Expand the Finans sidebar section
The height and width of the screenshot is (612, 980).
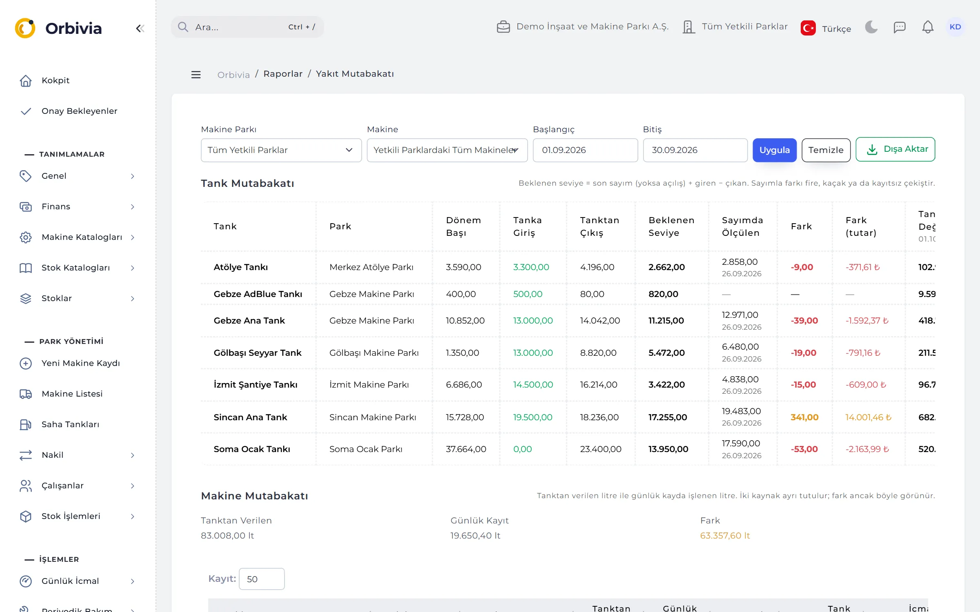tap(78, 206)
